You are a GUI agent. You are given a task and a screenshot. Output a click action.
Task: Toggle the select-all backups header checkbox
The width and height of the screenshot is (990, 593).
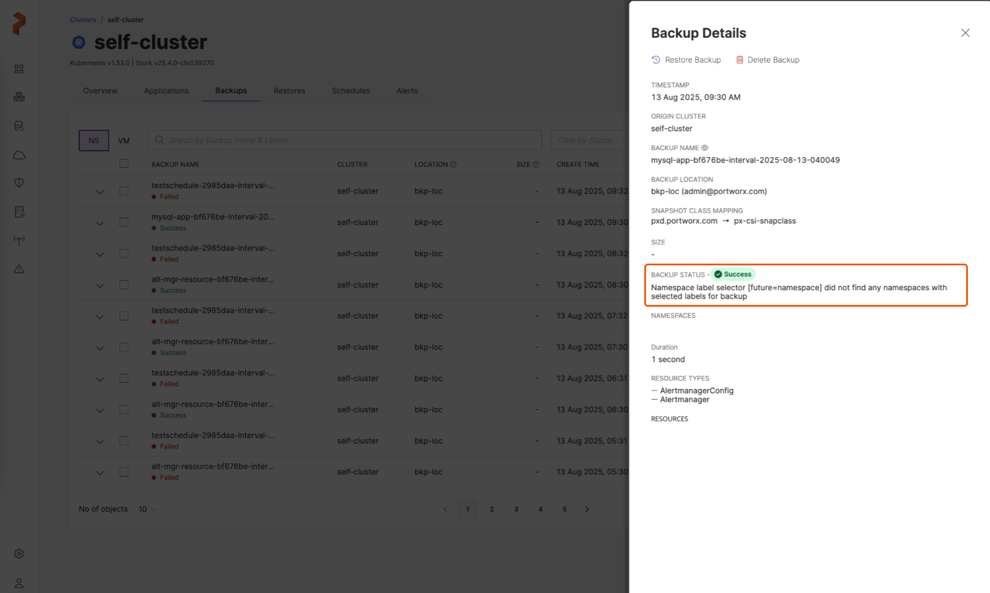124,164
